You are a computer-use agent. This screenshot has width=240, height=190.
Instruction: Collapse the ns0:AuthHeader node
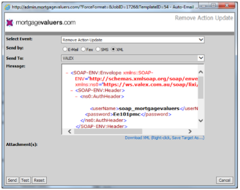click(76, 97)
